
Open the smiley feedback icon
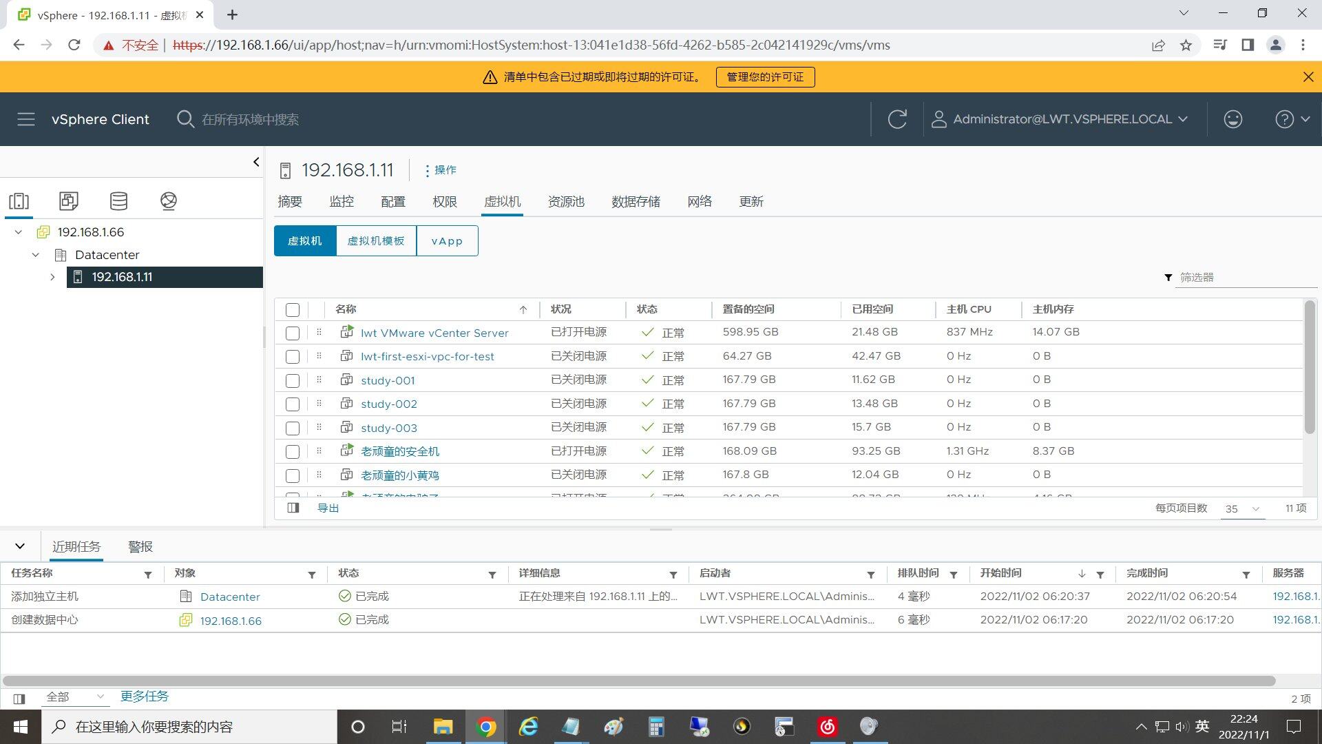tap(1232, 119)
